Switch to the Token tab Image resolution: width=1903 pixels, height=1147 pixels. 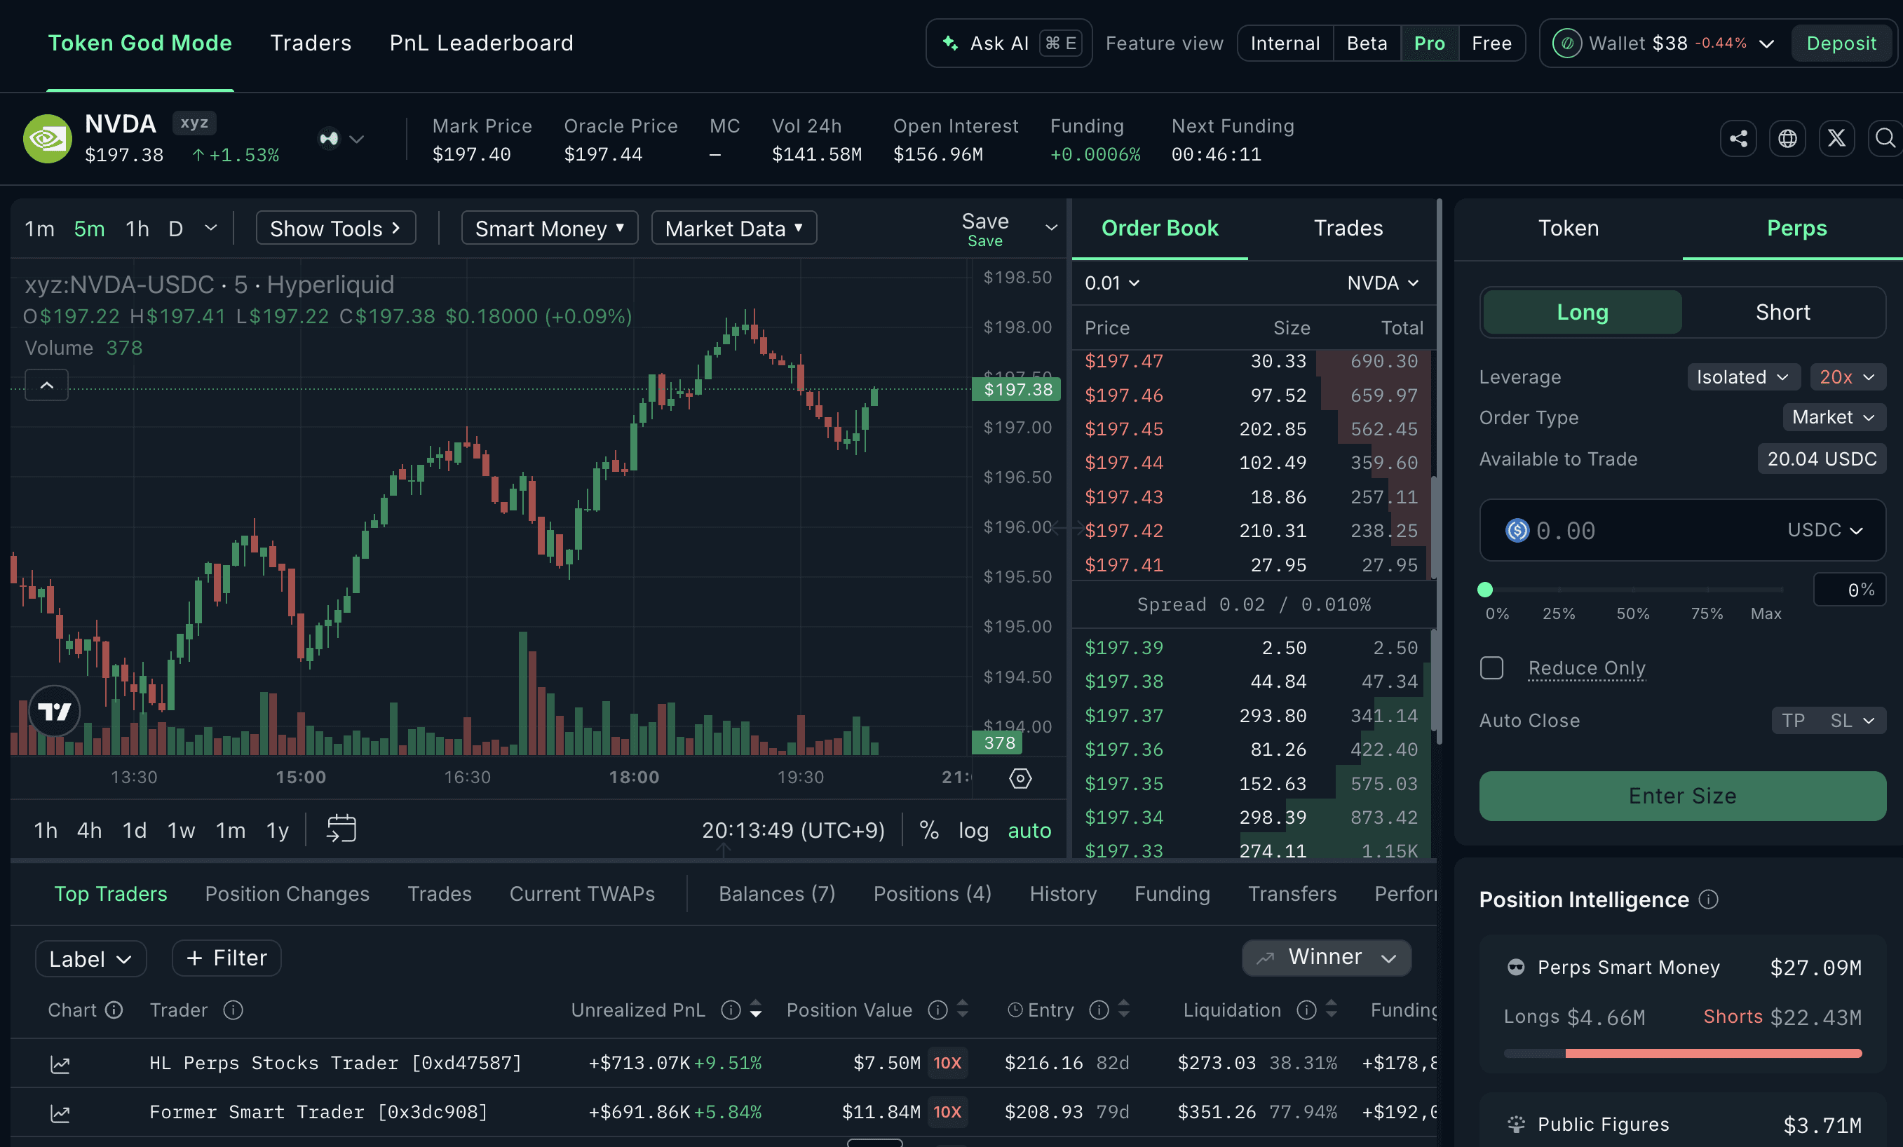(x=1568, y=228)
